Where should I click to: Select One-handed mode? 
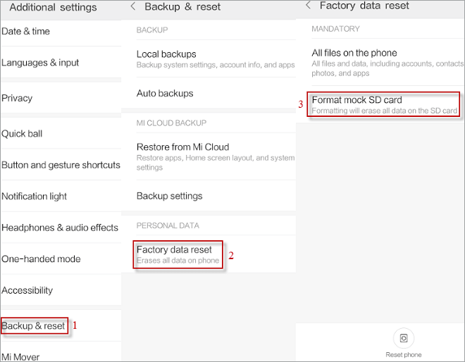pos(41,258)
